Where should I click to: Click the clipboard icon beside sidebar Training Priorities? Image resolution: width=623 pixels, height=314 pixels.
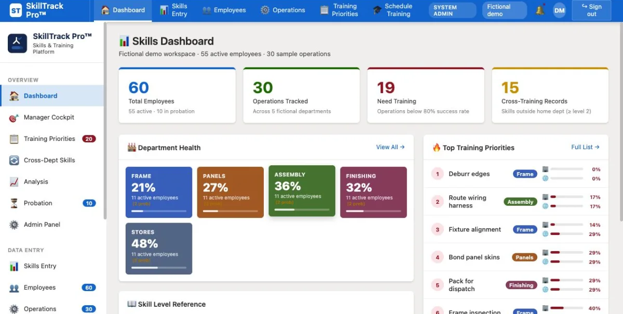click(x=14, y=139)
